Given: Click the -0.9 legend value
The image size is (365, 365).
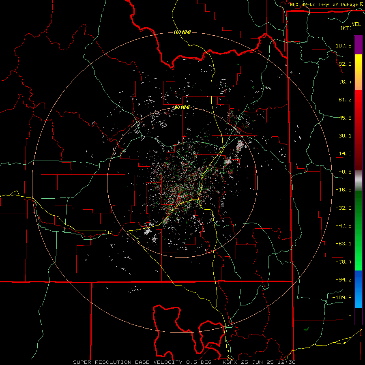Looking at the screenshot, I should click(x=345, y=172).
